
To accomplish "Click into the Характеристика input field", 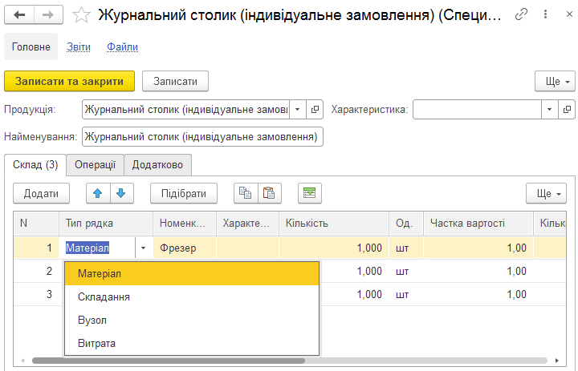I will tap(477, 109).
